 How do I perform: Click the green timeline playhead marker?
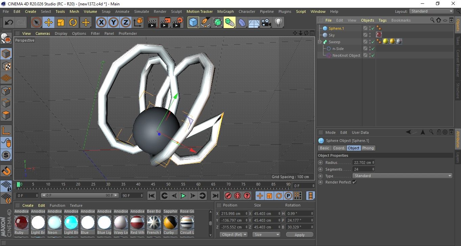(x=19, y=184)
